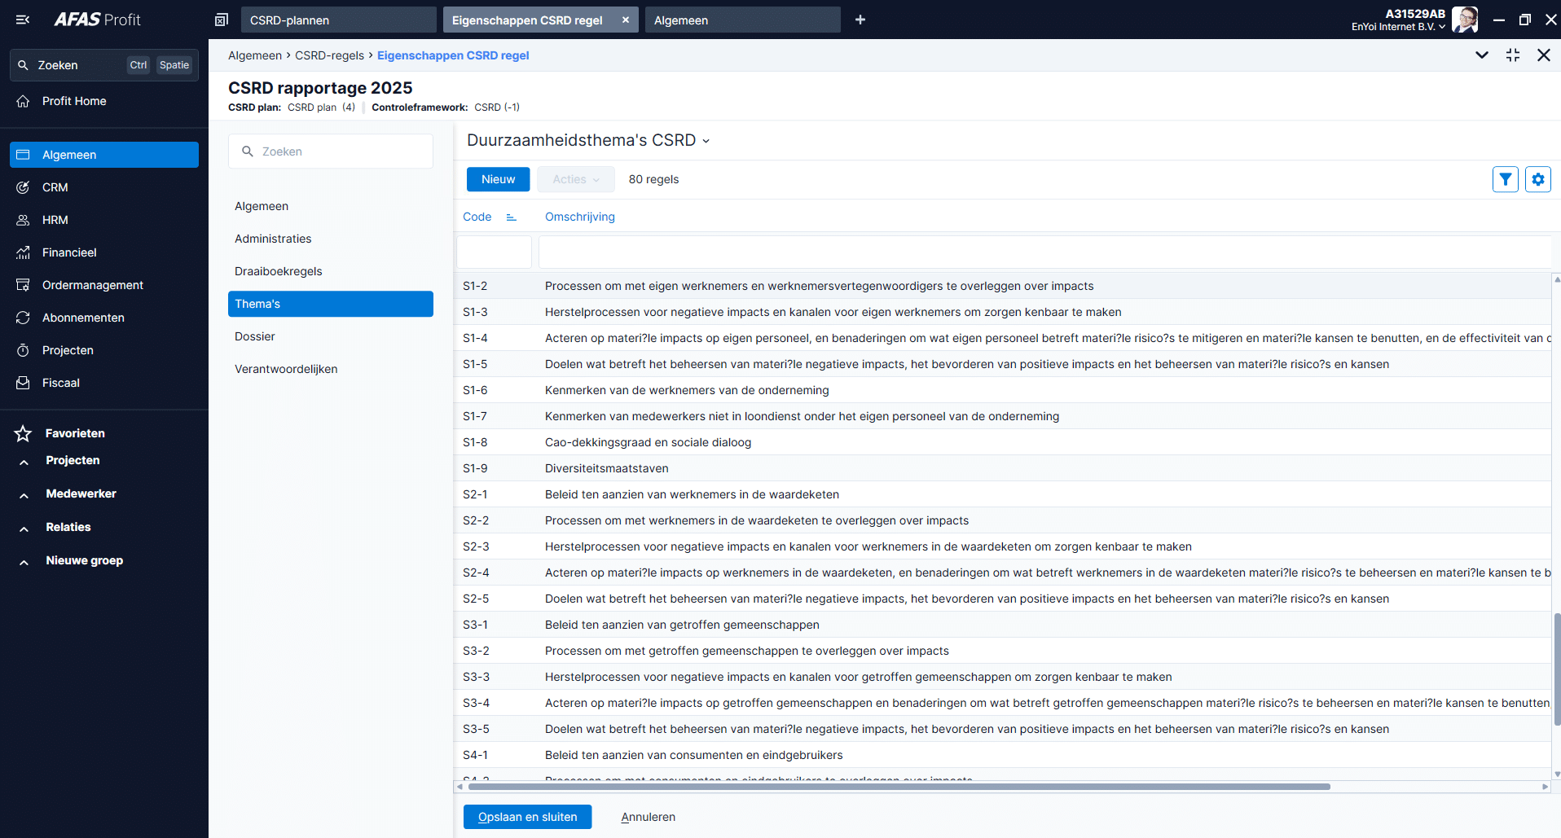
Task: Switch to the CSRD-plannen tab
Action: [338, 20]
